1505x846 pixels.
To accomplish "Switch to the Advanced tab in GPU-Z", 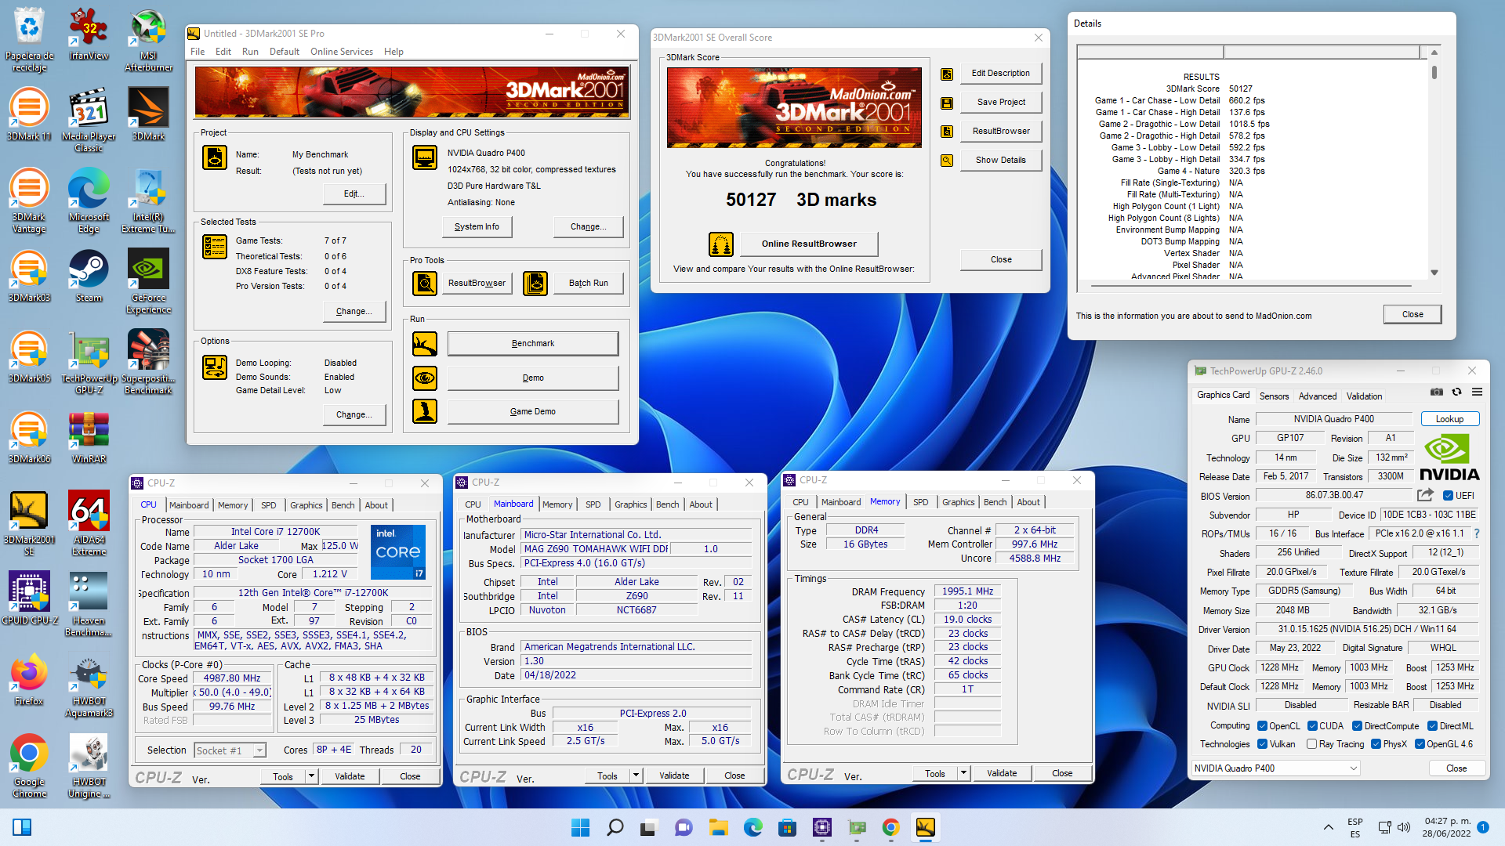I will pyautogui.click(x=1318, y=396).
